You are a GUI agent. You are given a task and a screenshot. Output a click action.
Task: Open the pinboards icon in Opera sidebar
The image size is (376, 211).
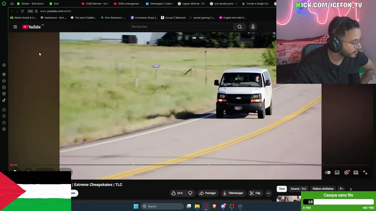click(x=4, y=116)
